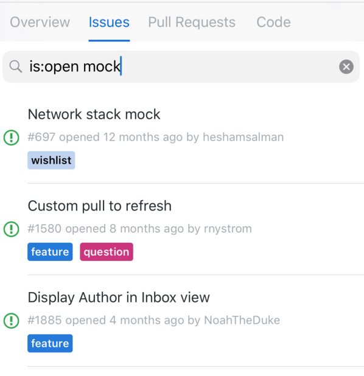Image resolution: width=364 pixels, height=376 pixels.
Task: Click the feature label on issue #1580
Action: [50, 252]
